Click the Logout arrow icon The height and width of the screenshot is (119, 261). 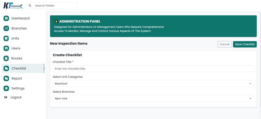pyautogui.click(x=6, y=97)
